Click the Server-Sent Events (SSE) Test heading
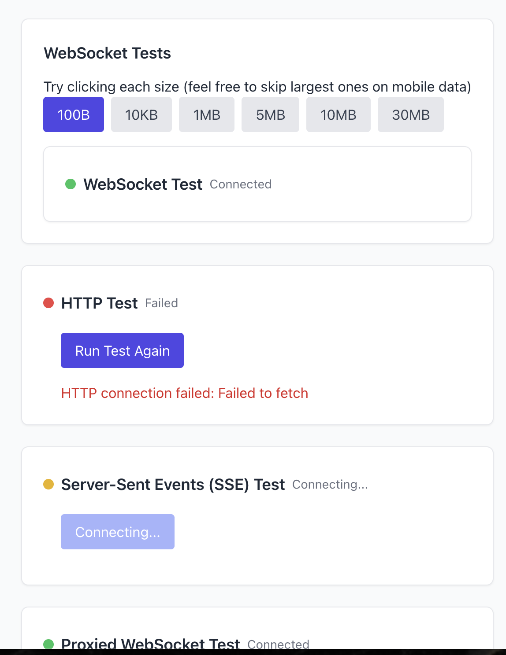The image size is (506, 655). tap(173, 485)
